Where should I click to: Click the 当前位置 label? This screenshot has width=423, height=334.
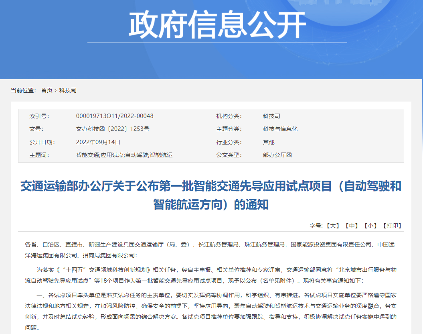[23, 90]
